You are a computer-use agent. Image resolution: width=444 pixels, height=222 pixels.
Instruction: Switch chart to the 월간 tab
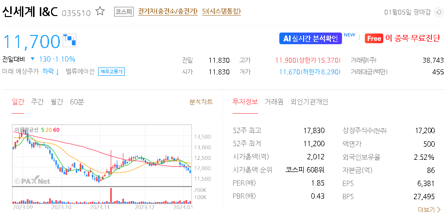click(57, 102)
